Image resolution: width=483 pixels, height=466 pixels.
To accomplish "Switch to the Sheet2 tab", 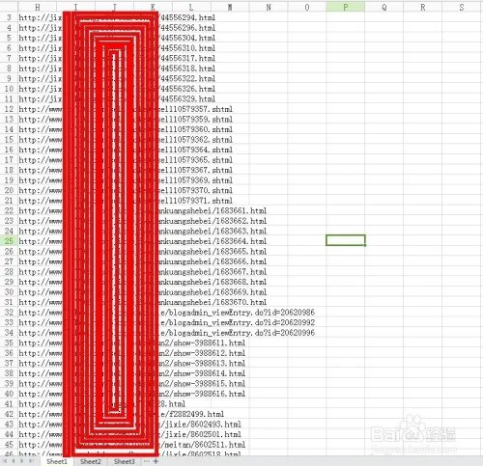I will pyautogui.click(x=91, y=461).
